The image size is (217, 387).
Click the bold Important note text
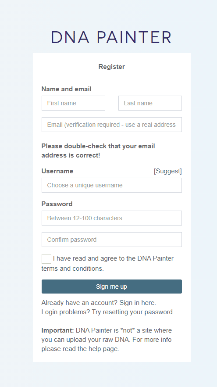[x=57, y=330]
